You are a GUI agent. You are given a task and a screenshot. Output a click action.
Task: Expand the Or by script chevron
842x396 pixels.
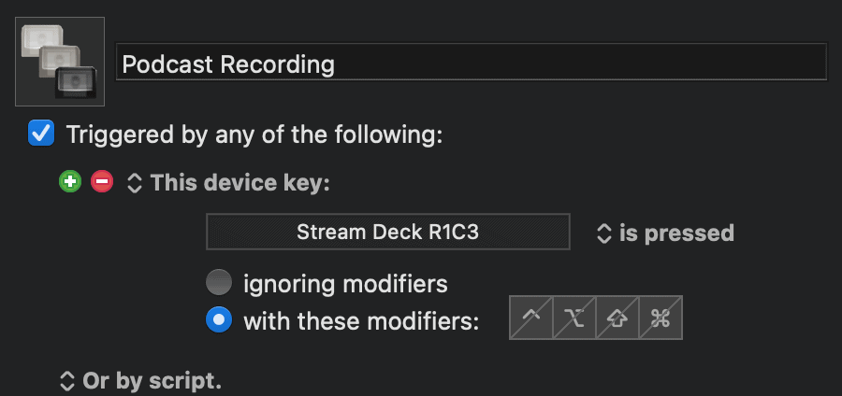coord(66,382)
